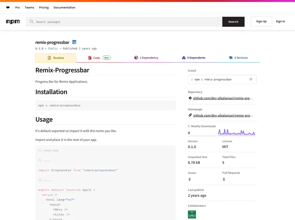Viewport: 295px width, 220px height.
Task: Open the collaborator avatar thumbnail
Action: [x=192, y=214]
